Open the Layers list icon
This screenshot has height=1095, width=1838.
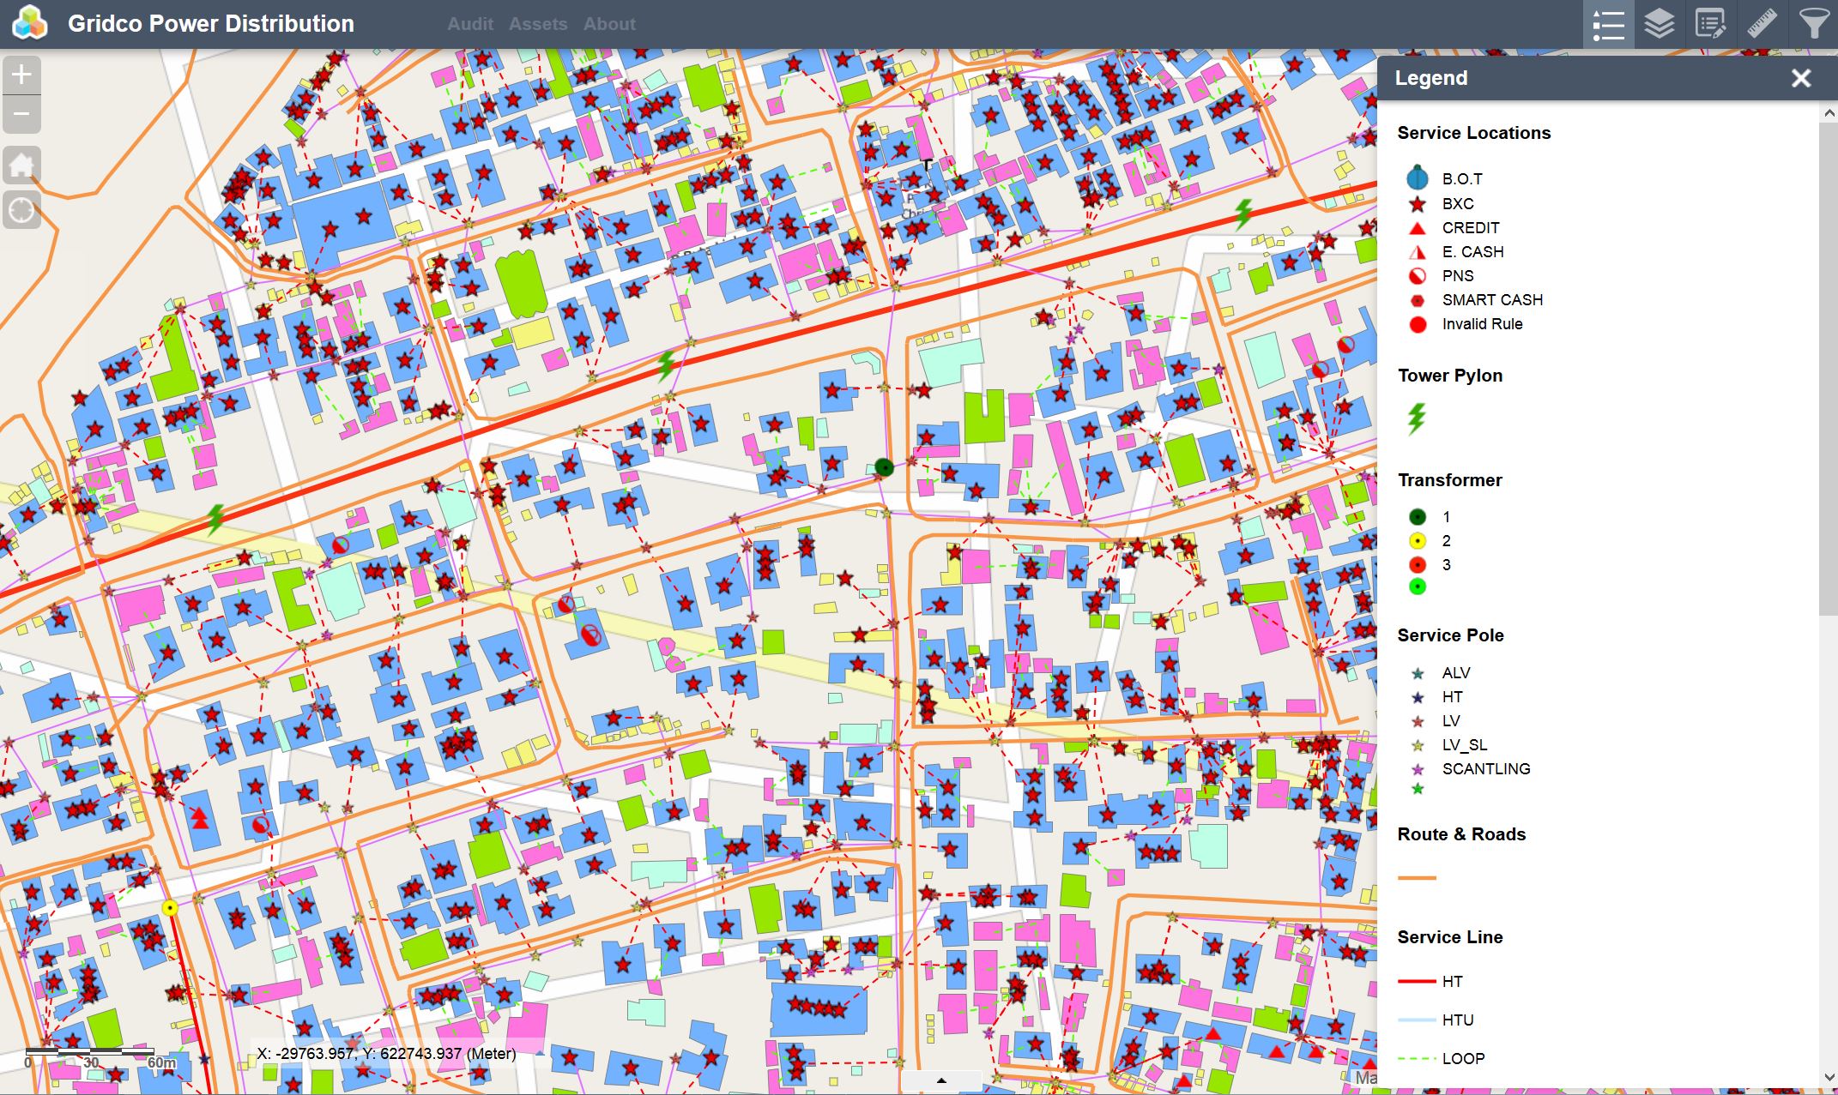click(1660, 24)
